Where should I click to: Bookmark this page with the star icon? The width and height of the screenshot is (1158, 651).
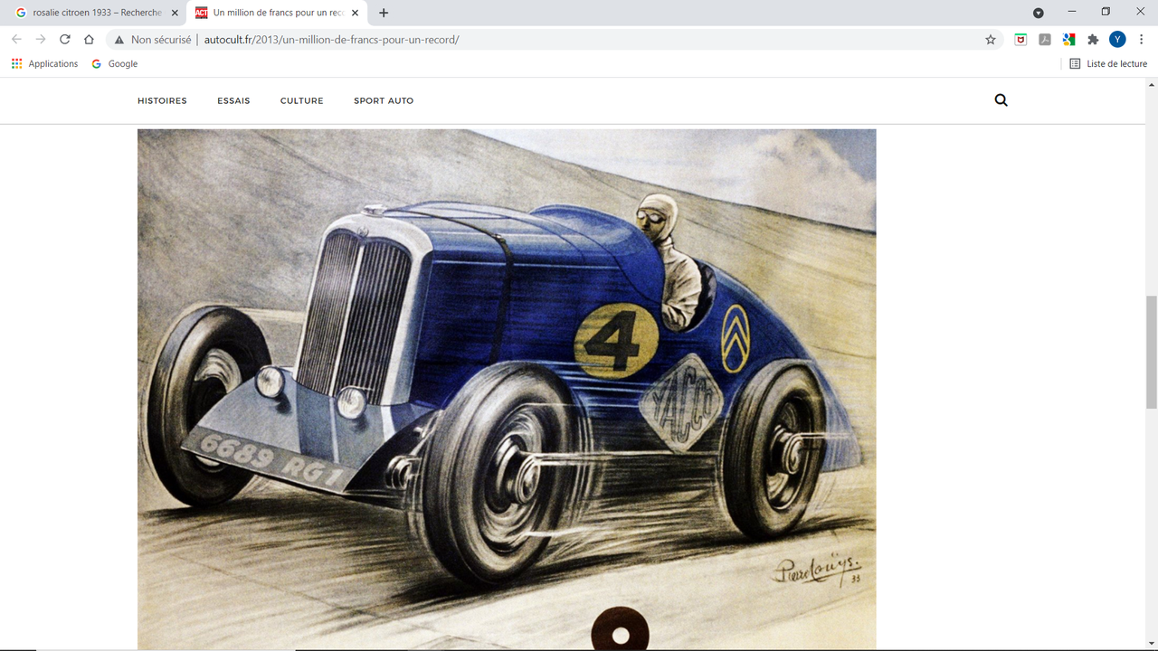[x=991, y=40]
